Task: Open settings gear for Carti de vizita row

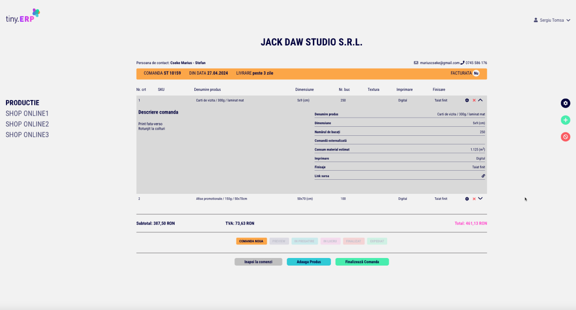Action: [x=467, y=100]
